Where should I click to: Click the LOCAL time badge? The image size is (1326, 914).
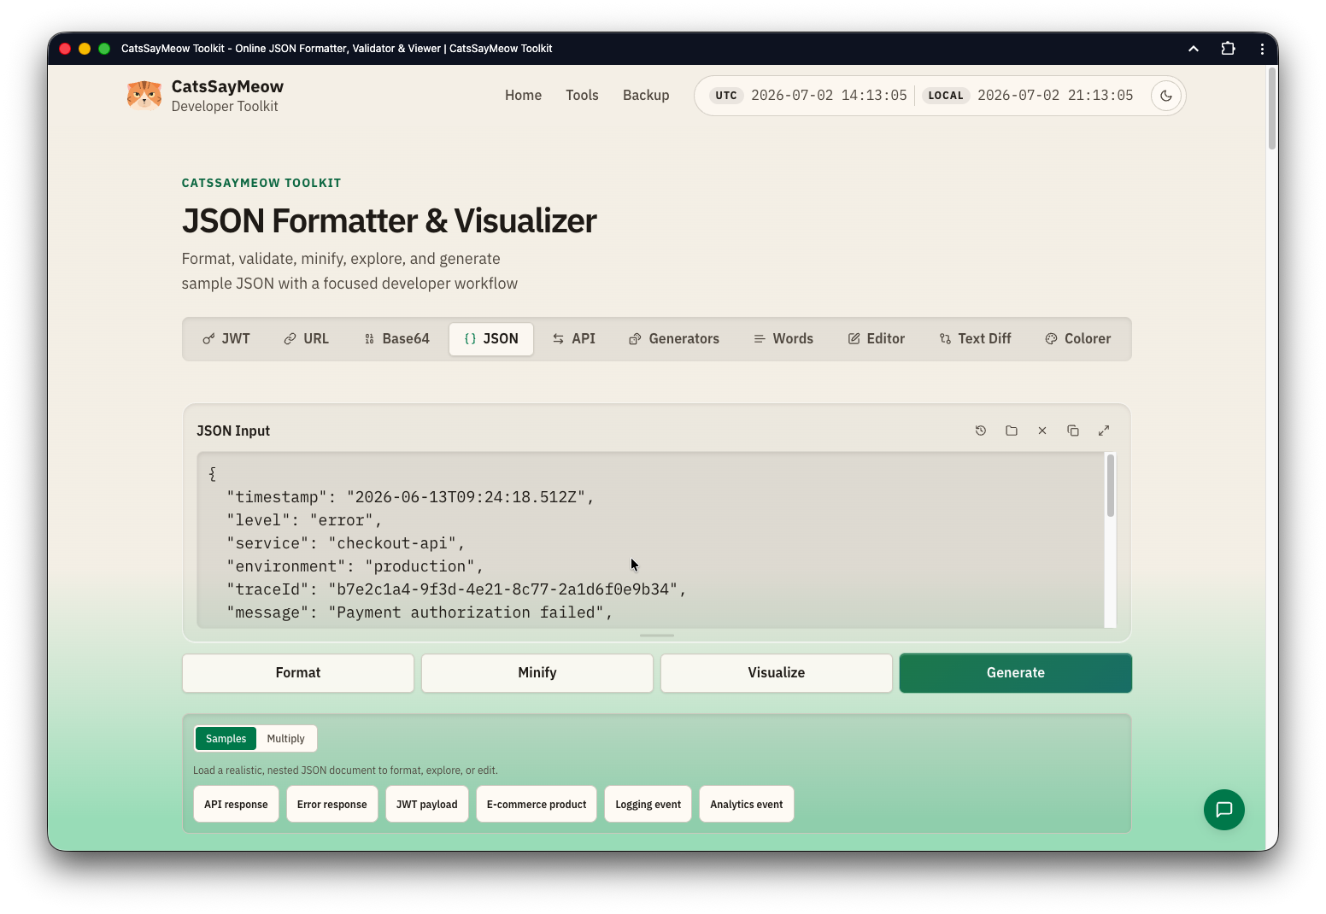pyautogui.click(x=946, y=96)
